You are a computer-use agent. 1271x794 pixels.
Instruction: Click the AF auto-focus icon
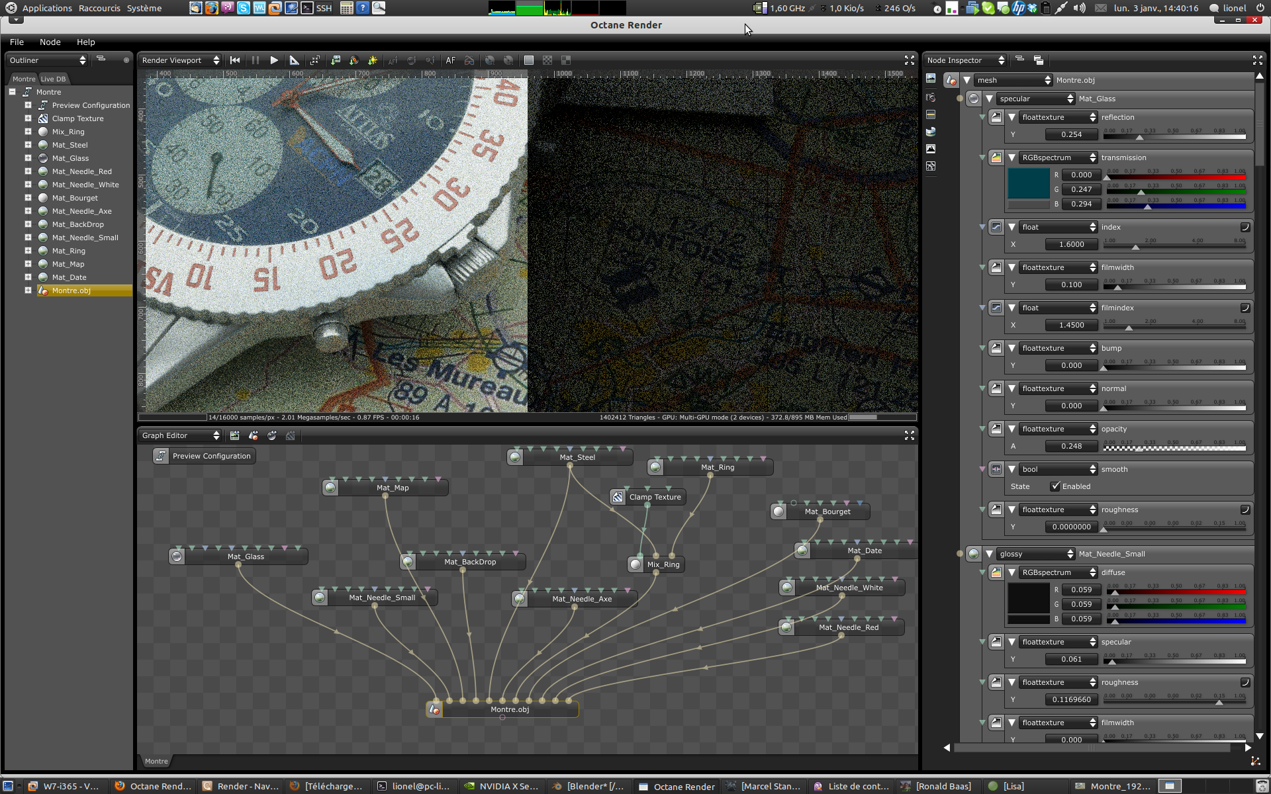(451, 60)
